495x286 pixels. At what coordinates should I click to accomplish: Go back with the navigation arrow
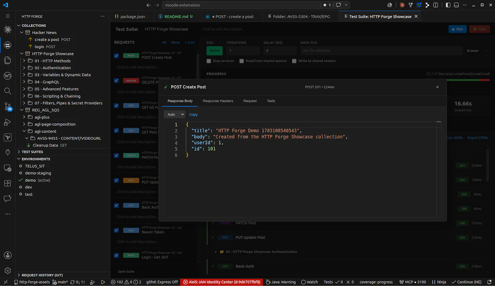pos(148,5)
